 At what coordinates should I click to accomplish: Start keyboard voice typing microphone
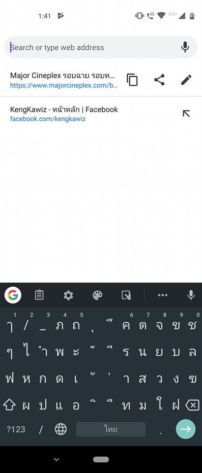pos(191,295)
